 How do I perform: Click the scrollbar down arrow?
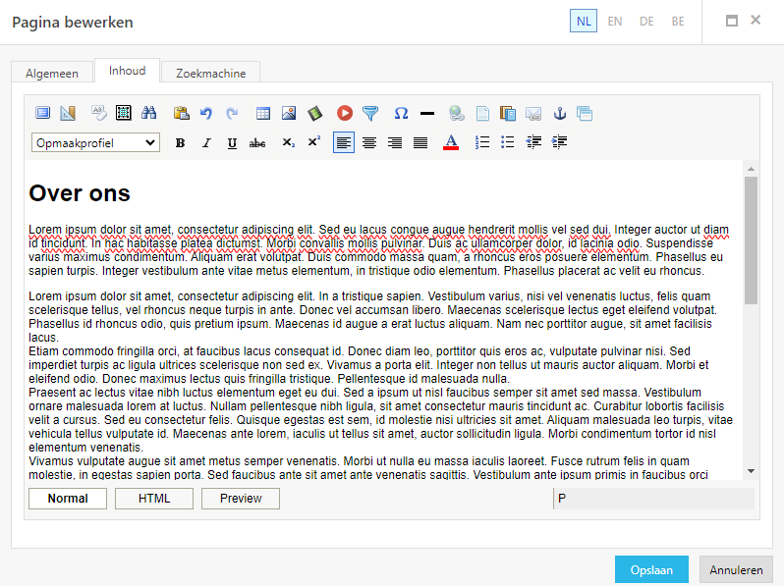[x=751, y=471]
